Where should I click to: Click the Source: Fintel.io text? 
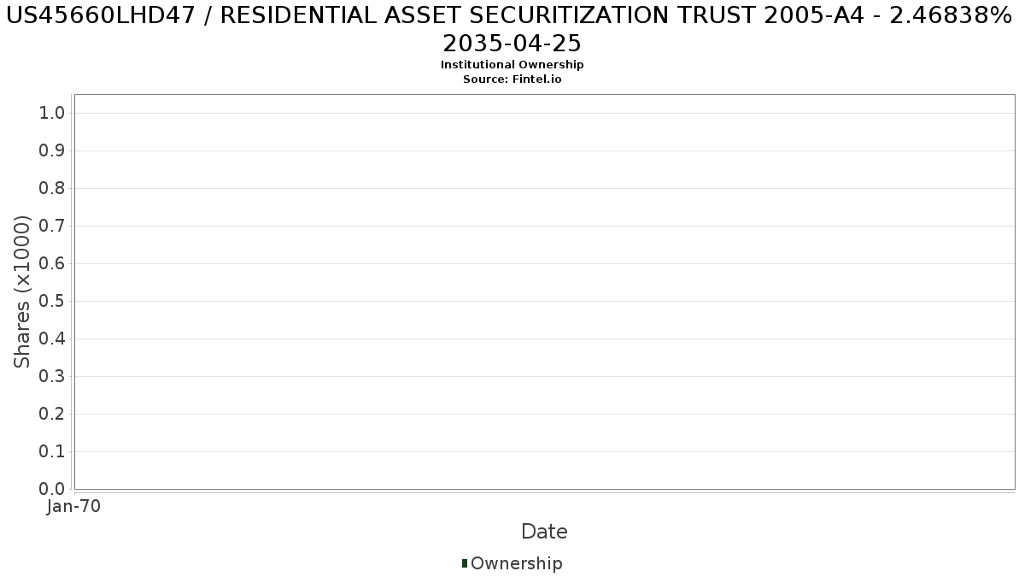click(512, 79)
